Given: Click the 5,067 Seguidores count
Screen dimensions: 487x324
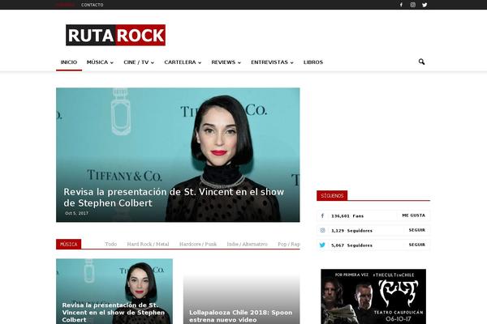Looking at the screenshot, I should coord(351,245).
